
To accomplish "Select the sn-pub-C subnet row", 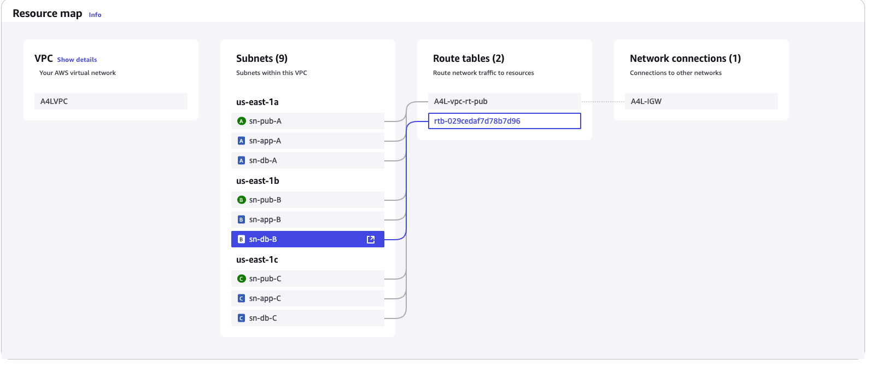I will (308, 279).
